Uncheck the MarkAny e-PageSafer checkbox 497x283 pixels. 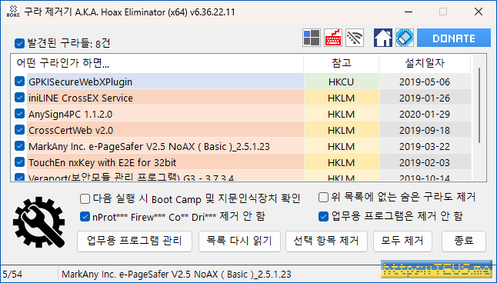pos(19,146)
